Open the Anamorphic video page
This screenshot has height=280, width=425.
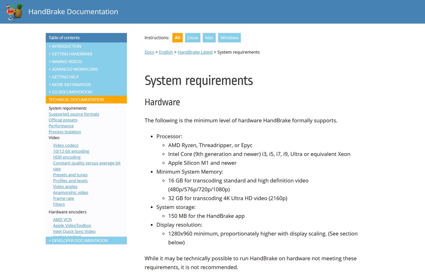[x=71, y=193]
